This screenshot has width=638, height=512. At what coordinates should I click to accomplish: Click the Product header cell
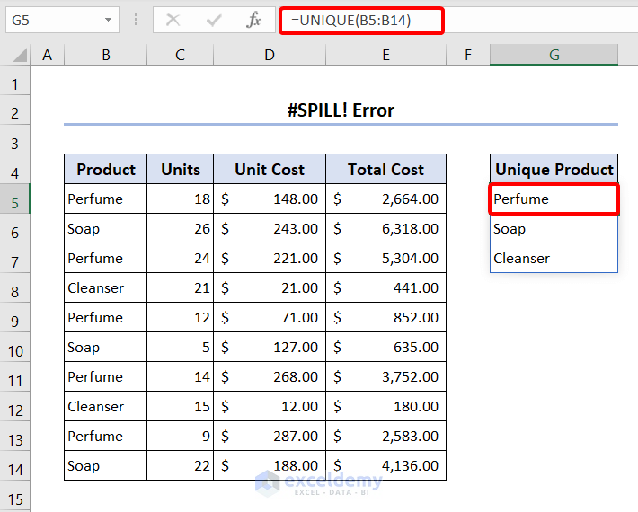105,169
